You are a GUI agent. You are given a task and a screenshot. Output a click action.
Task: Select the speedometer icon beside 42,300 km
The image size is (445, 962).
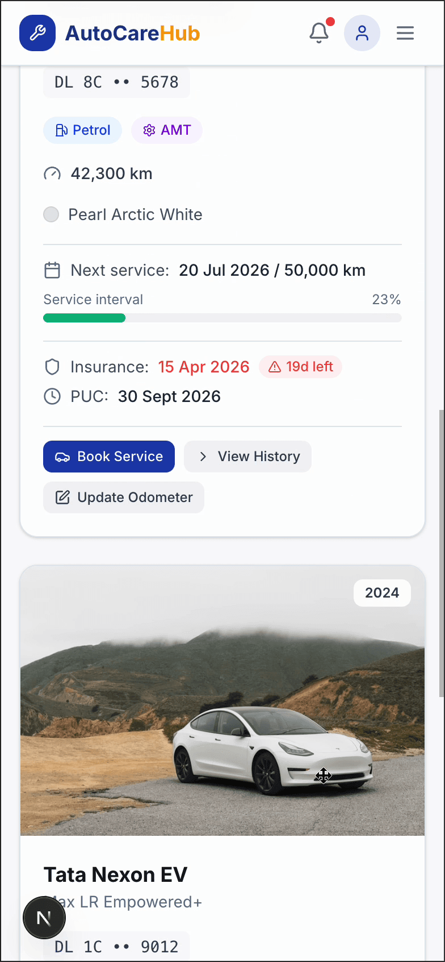pos(53,173)
